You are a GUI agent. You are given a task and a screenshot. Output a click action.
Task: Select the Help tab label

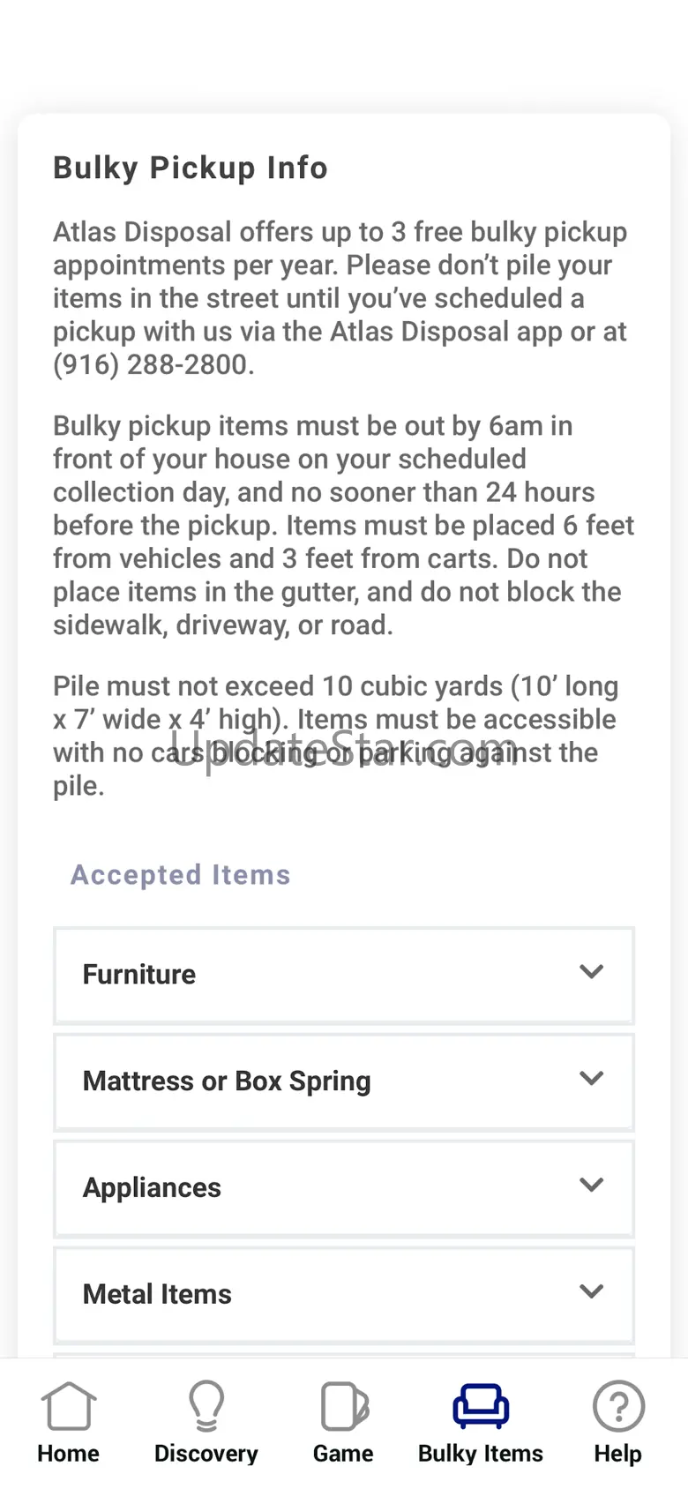point(617,1454)
